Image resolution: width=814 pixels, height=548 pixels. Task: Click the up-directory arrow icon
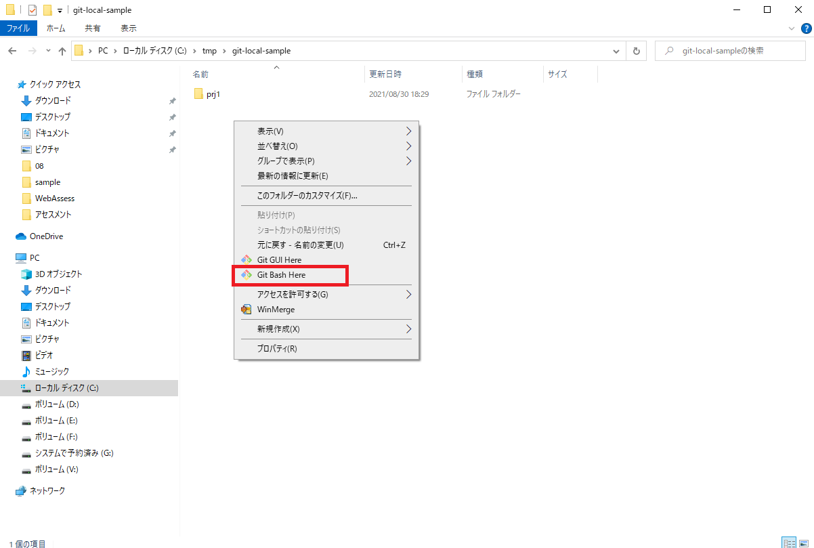(62, 51)
